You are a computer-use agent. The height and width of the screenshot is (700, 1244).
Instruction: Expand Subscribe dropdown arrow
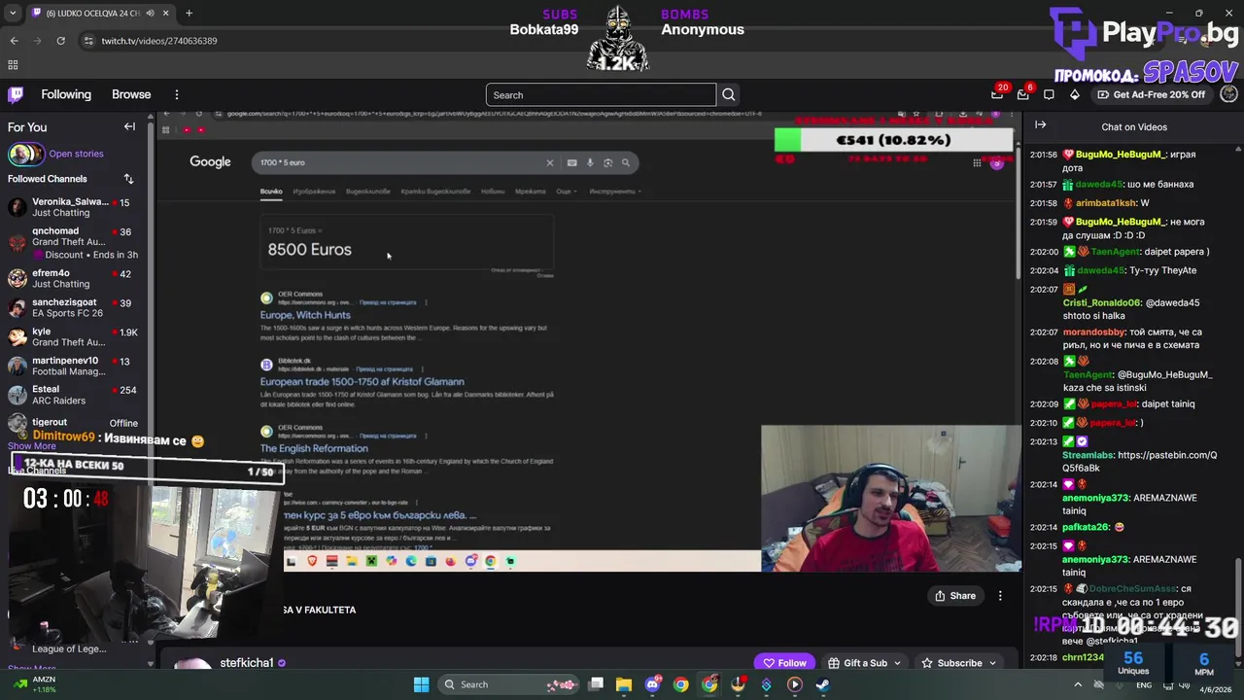992,663
